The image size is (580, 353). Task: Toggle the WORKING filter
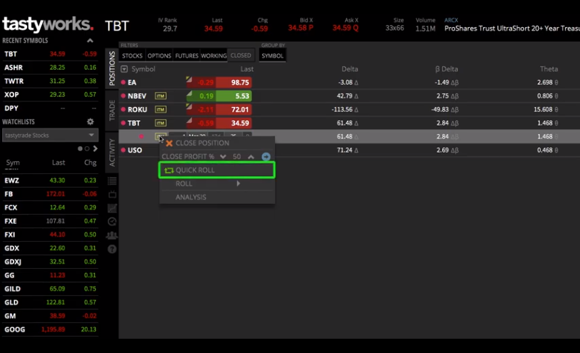pos(214,56)
